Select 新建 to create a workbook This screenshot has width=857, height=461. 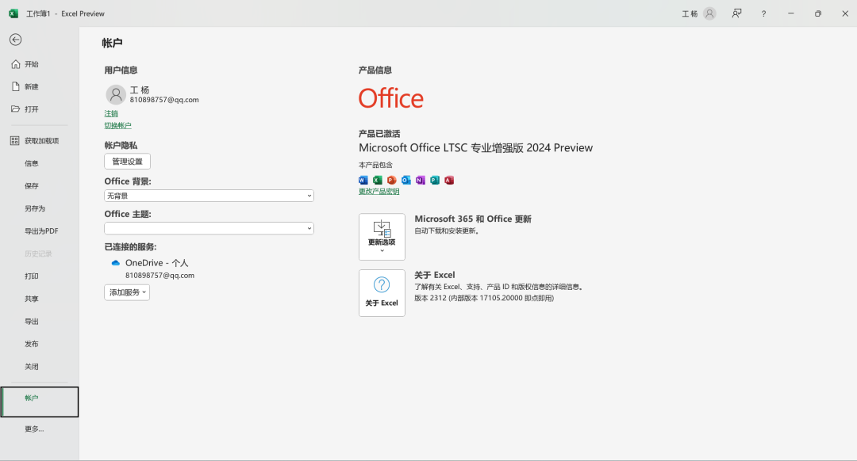(25, 87)
